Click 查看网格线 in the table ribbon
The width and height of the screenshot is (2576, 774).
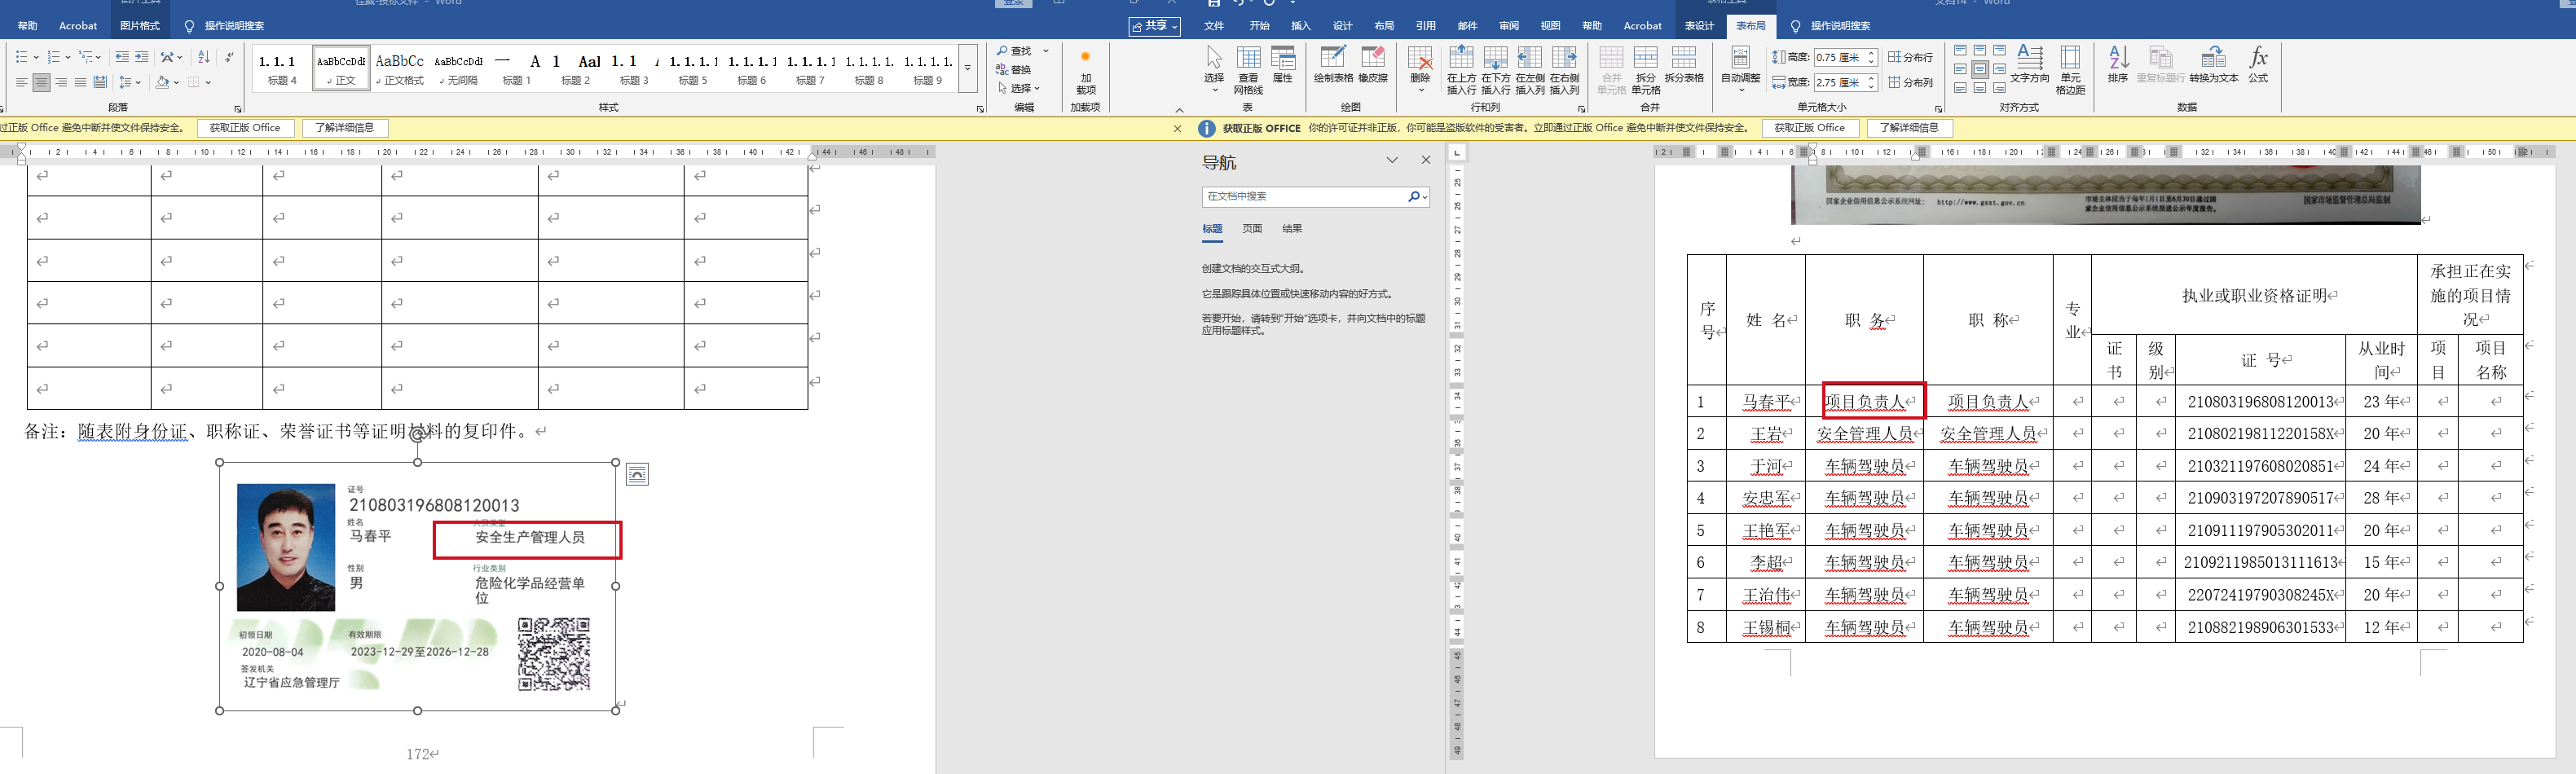point(1248,70)
